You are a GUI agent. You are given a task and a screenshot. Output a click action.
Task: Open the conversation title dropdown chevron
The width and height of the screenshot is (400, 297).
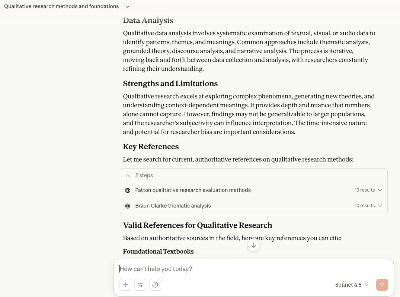[128, 7]
